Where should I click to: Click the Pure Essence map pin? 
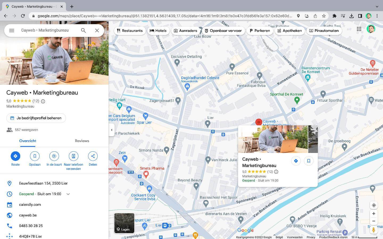point(232,66)
